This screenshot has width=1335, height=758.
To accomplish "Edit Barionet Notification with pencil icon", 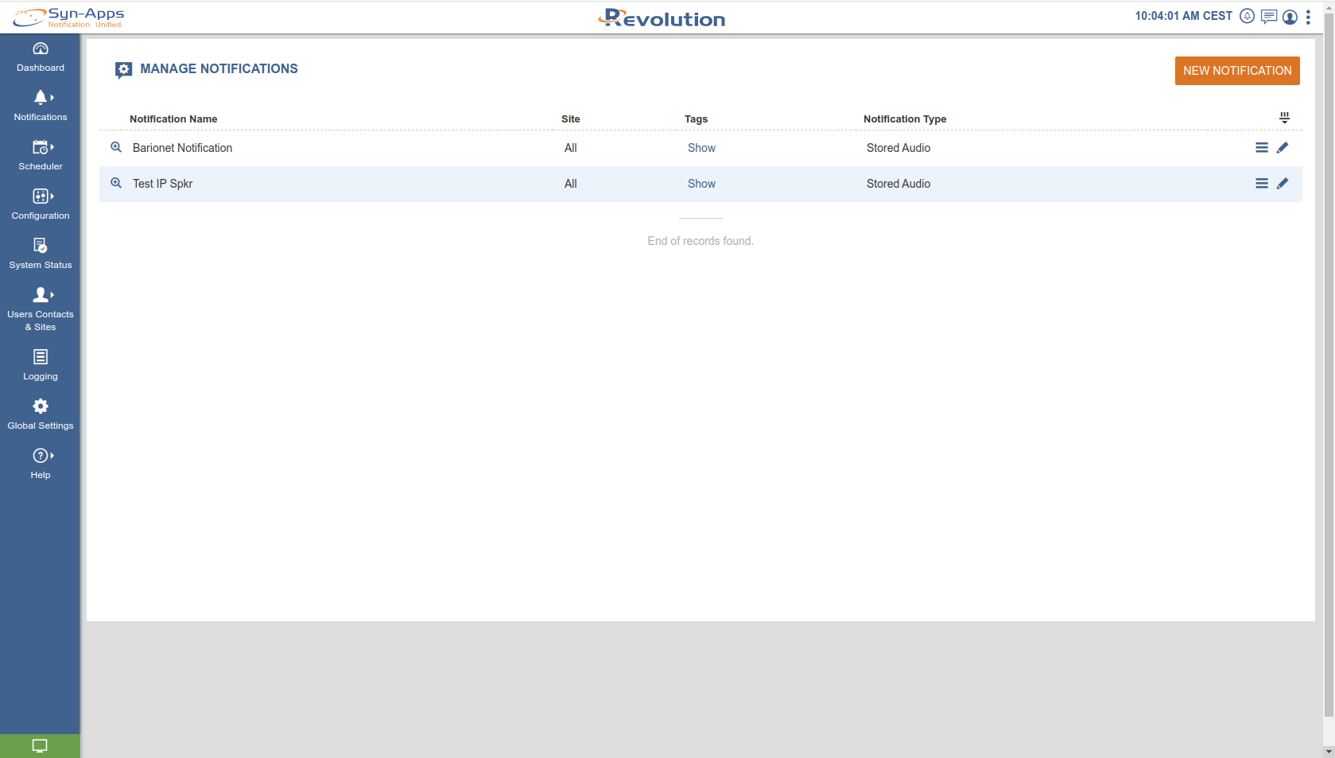I will pos(1283,148).
